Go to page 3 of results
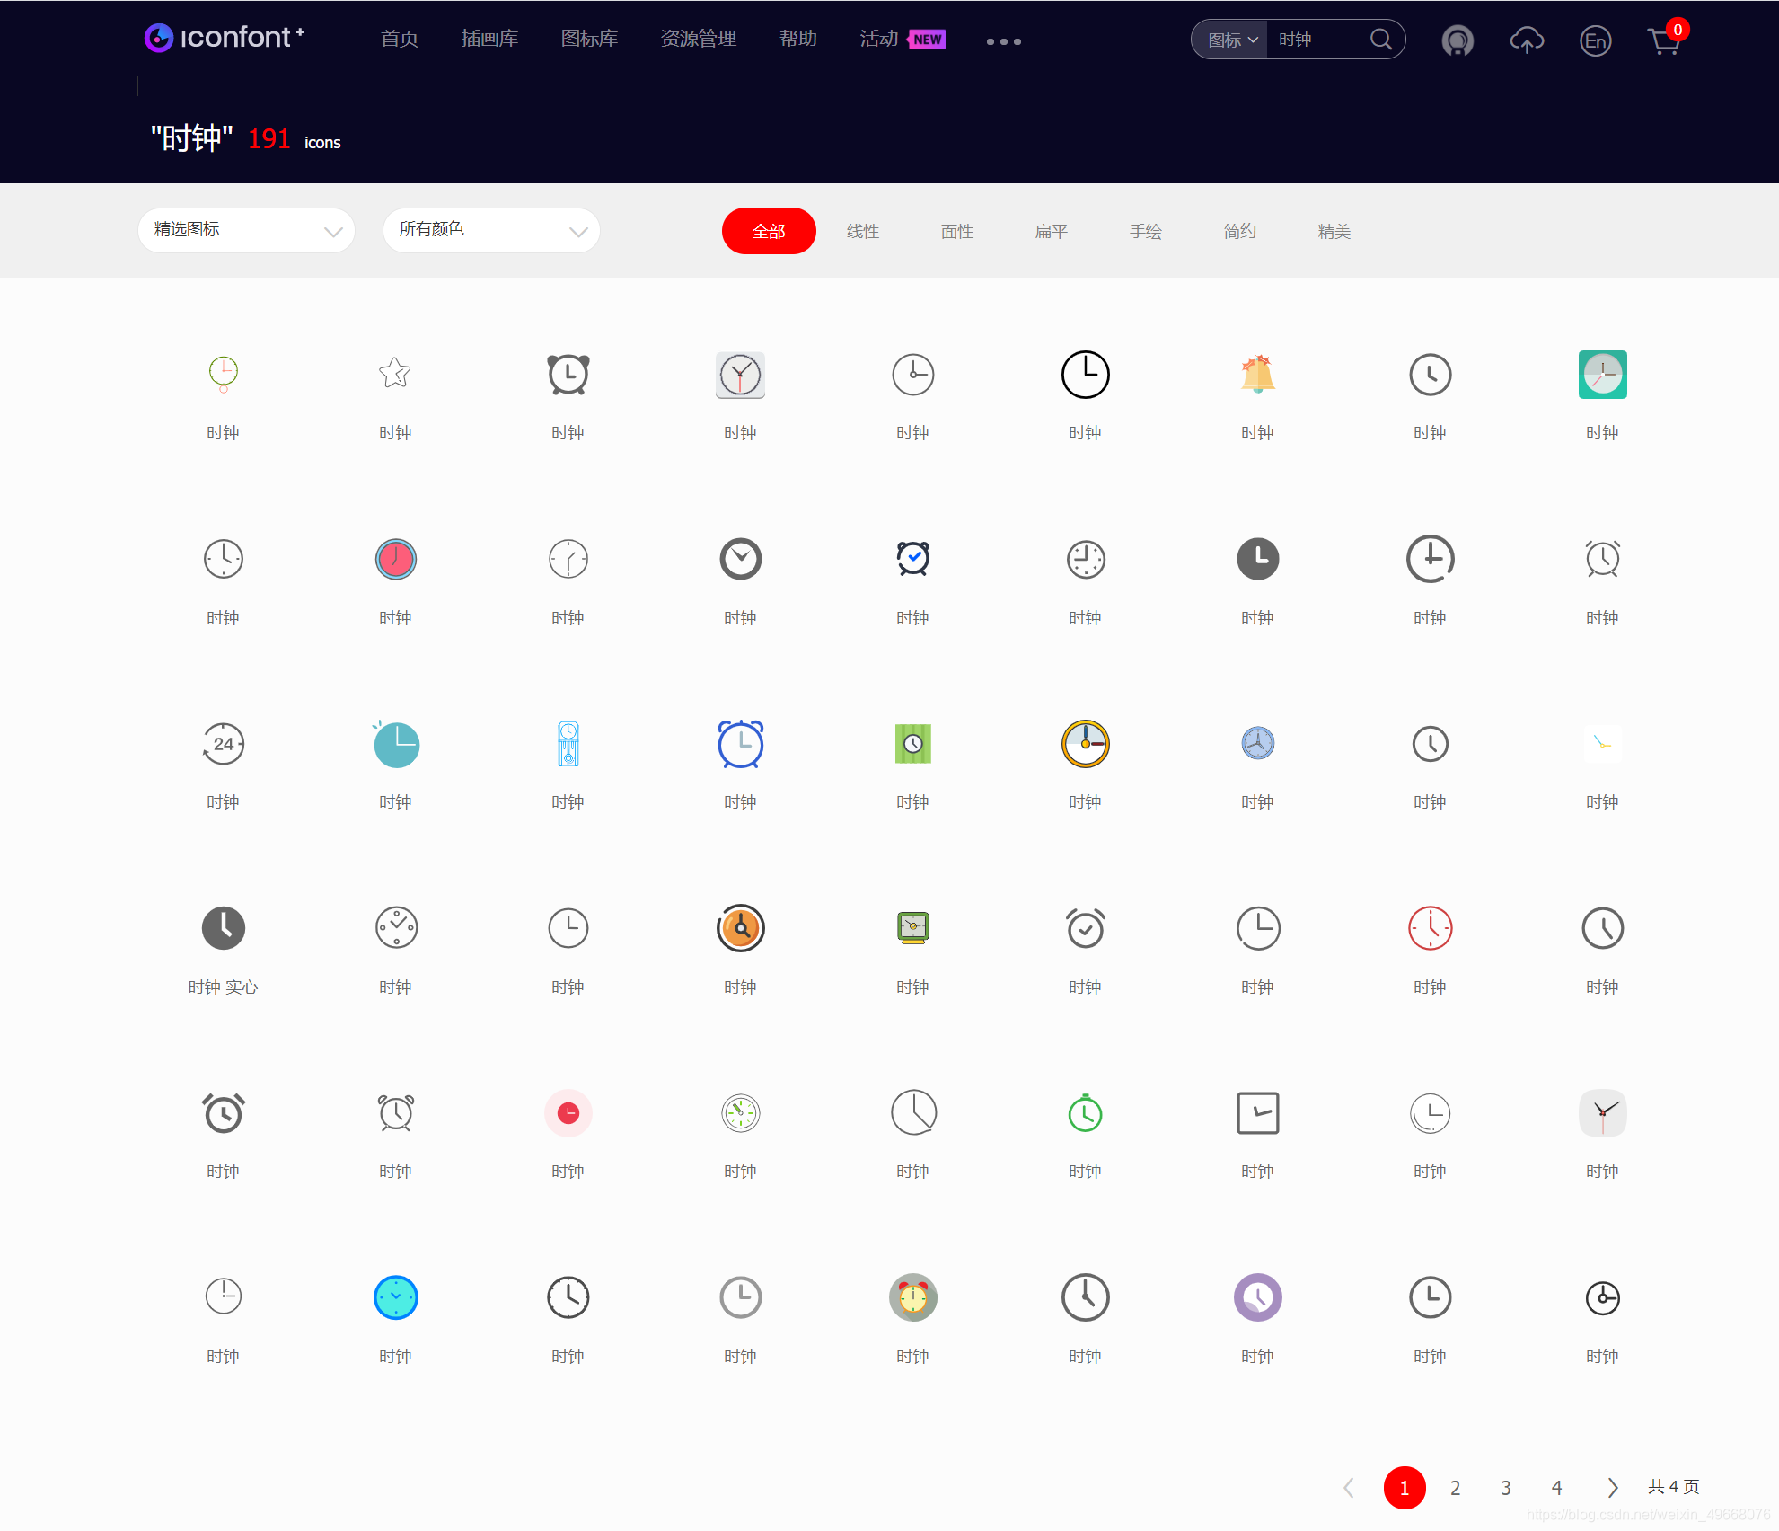Screen dimensions: 1779x1531 pyautogui.click(x=1505, y=1488)
